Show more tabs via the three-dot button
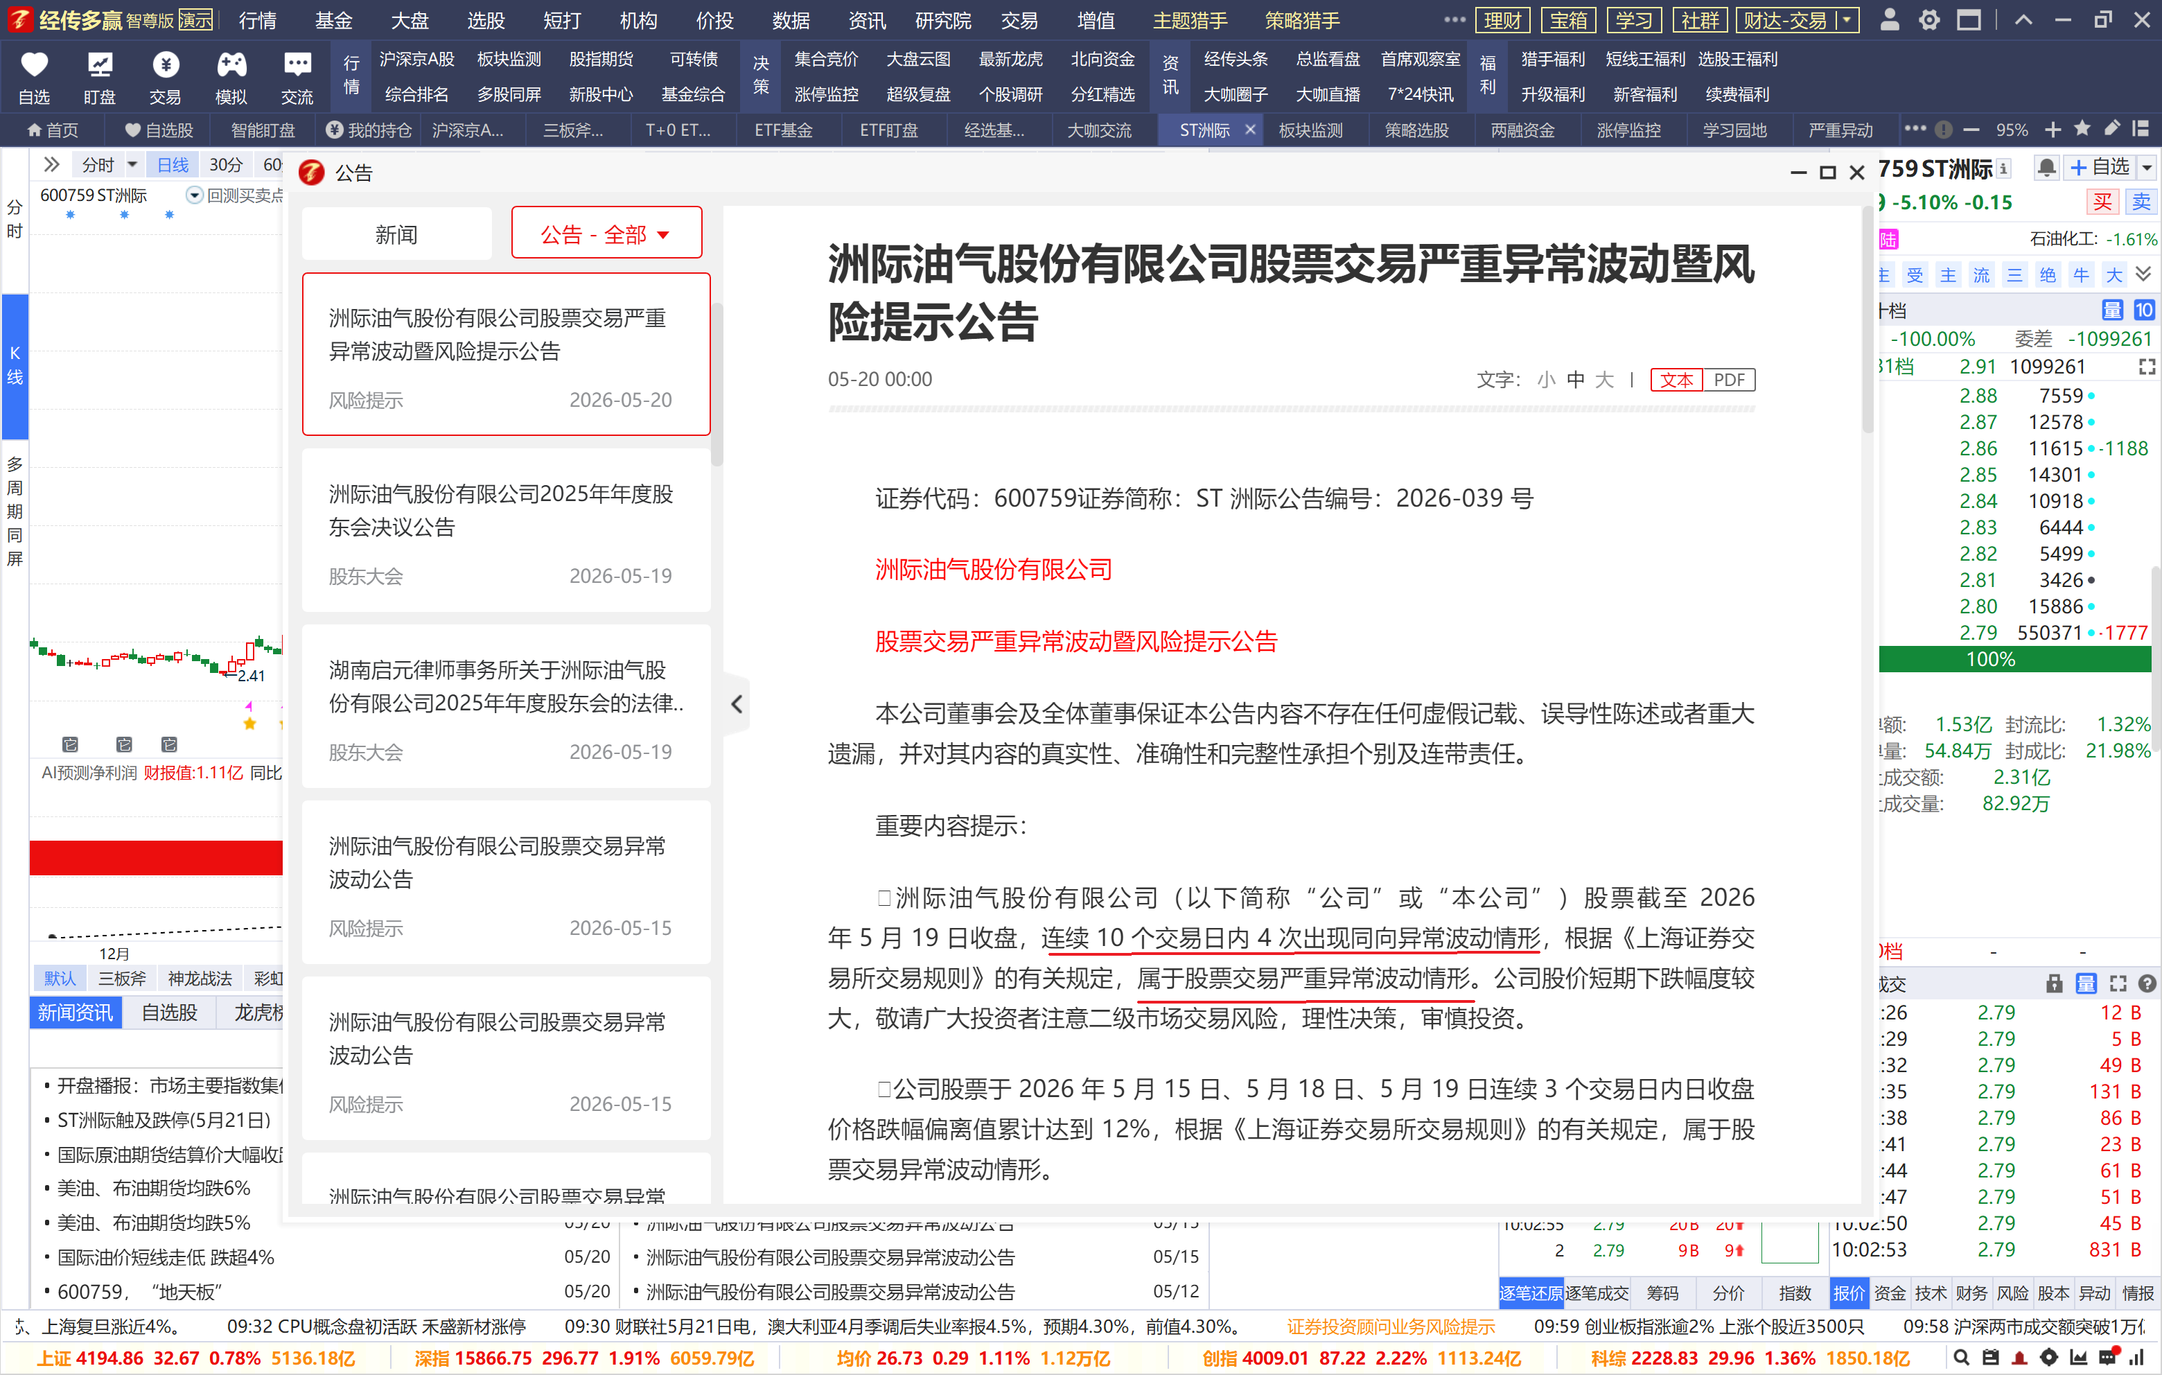 point(1914,130)
